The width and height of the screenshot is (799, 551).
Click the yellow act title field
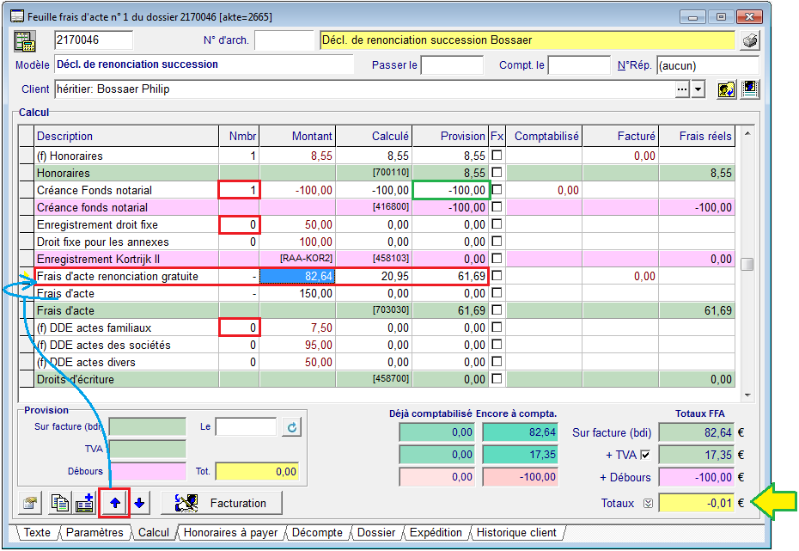528,40
